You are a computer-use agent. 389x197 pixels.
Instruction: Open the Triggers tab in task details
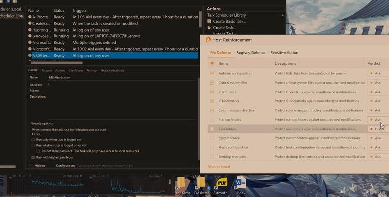pos(47,70)
